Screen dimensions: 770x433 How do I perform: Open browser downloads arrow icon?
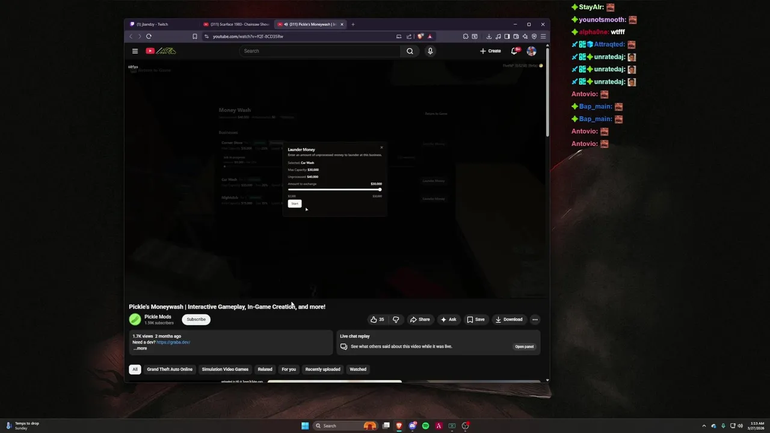pyautogui.click(x=489, y=36)
